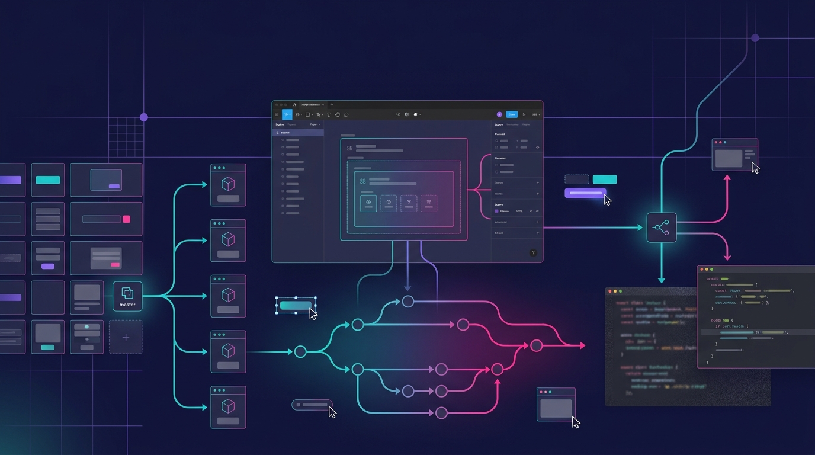Select the blue highlighted Move tool
This screenshot has height=455, width=815.
[x=287, y=114]
